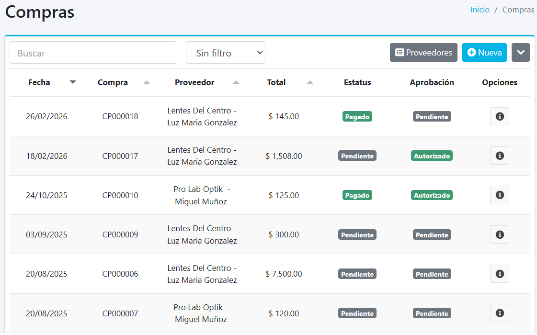
Task: Open info button for CP000006
Action: click(499, 274)
